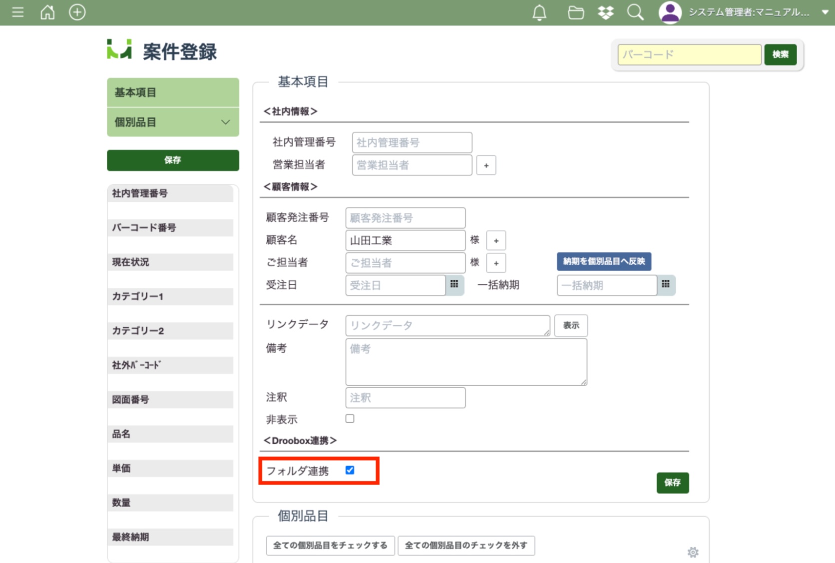Screen dimensions: 835x563
Task: Open search magnifier icon
Action: click(x=635, y=12)
